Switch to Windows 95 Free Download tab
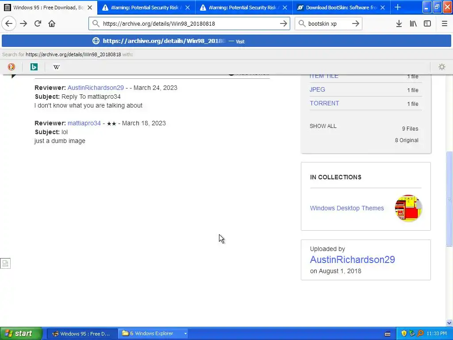Image resolution: width=453 pixels, height=340 pixels. pos(49,8)
